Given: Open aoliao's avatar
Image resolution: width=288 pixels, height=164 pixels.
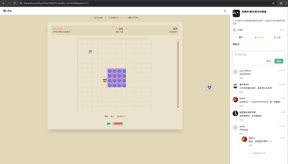Looking at the screenshot, I should pyautogui.click(x=235, y=127).
